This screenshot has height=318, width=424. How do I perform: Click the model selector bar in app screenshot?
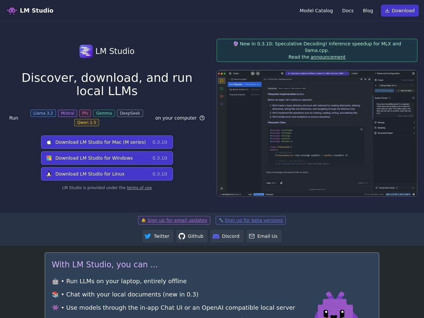pyautogui.click(x=317, y=74)
